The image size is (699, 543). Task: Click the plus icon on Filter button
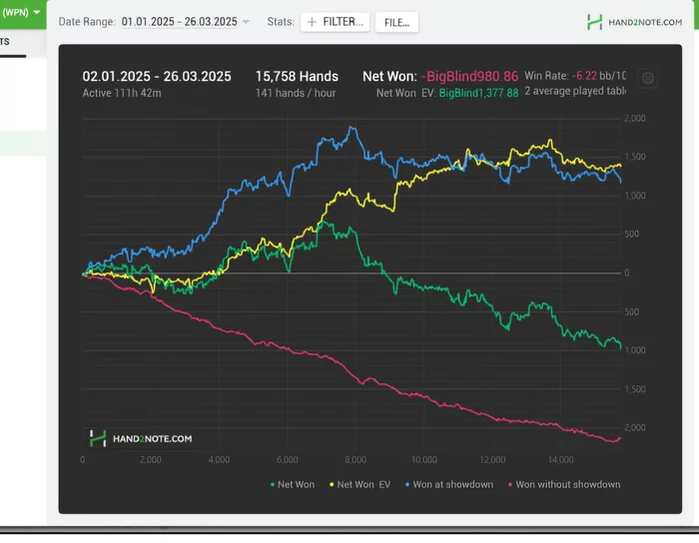pyautogui.click(x=312, y=22)
